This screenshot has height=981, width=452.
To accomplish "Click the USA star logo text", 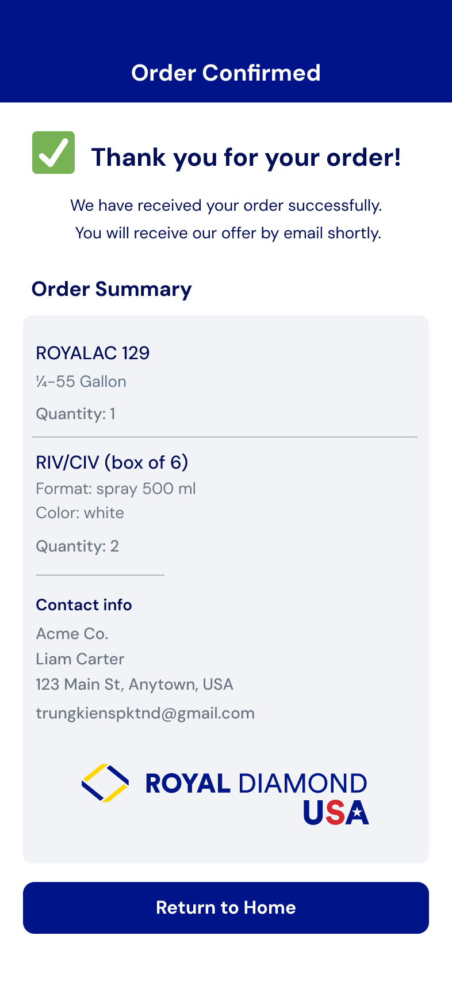I will (x=336, y=812).
